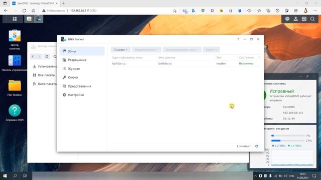Select the bafista.ru zone identifier cell
This screenshot has width=321, height=180.
pos(119,63)
